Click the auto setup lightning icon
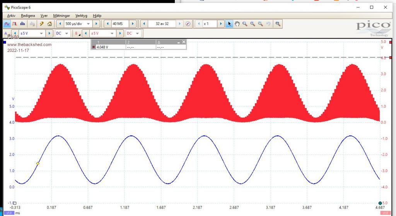The image size is (396, 216). [42, 24]
